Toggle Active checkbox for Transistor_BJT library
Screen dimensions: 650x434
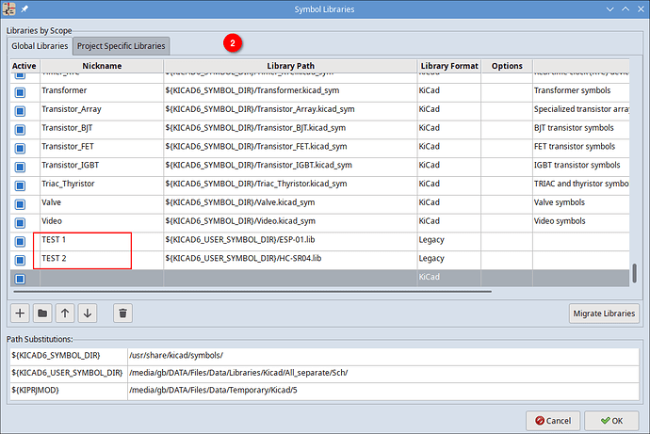[20, 130]
